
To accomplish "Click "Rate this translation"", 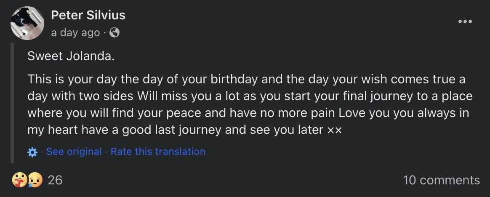I will coord(158,152).
